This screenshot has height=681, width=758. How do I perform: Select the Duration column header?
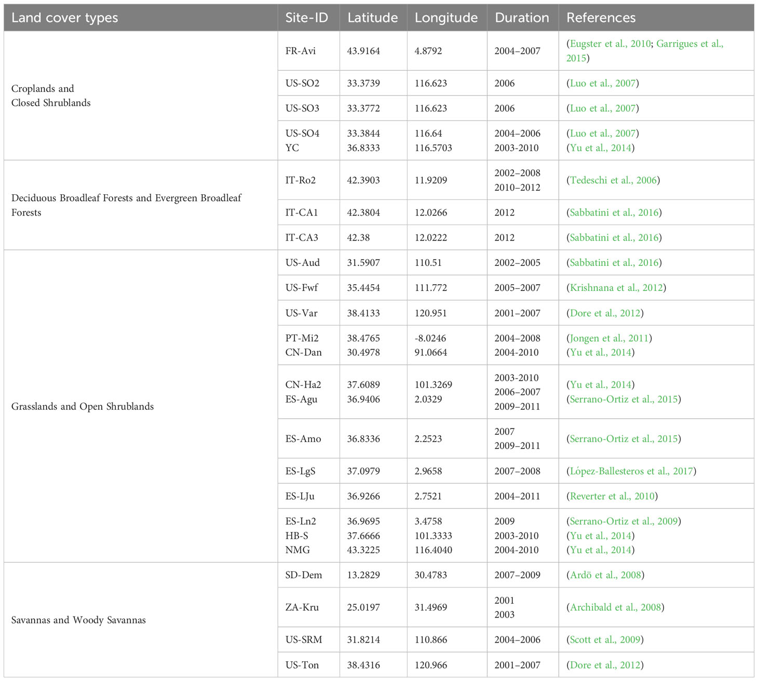tap(523, 18)
